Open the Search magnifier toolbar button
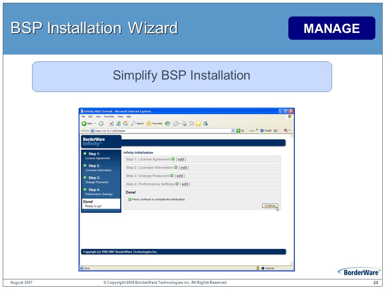Viewport: 385px width, 289px height. click(x=137, y=123)
